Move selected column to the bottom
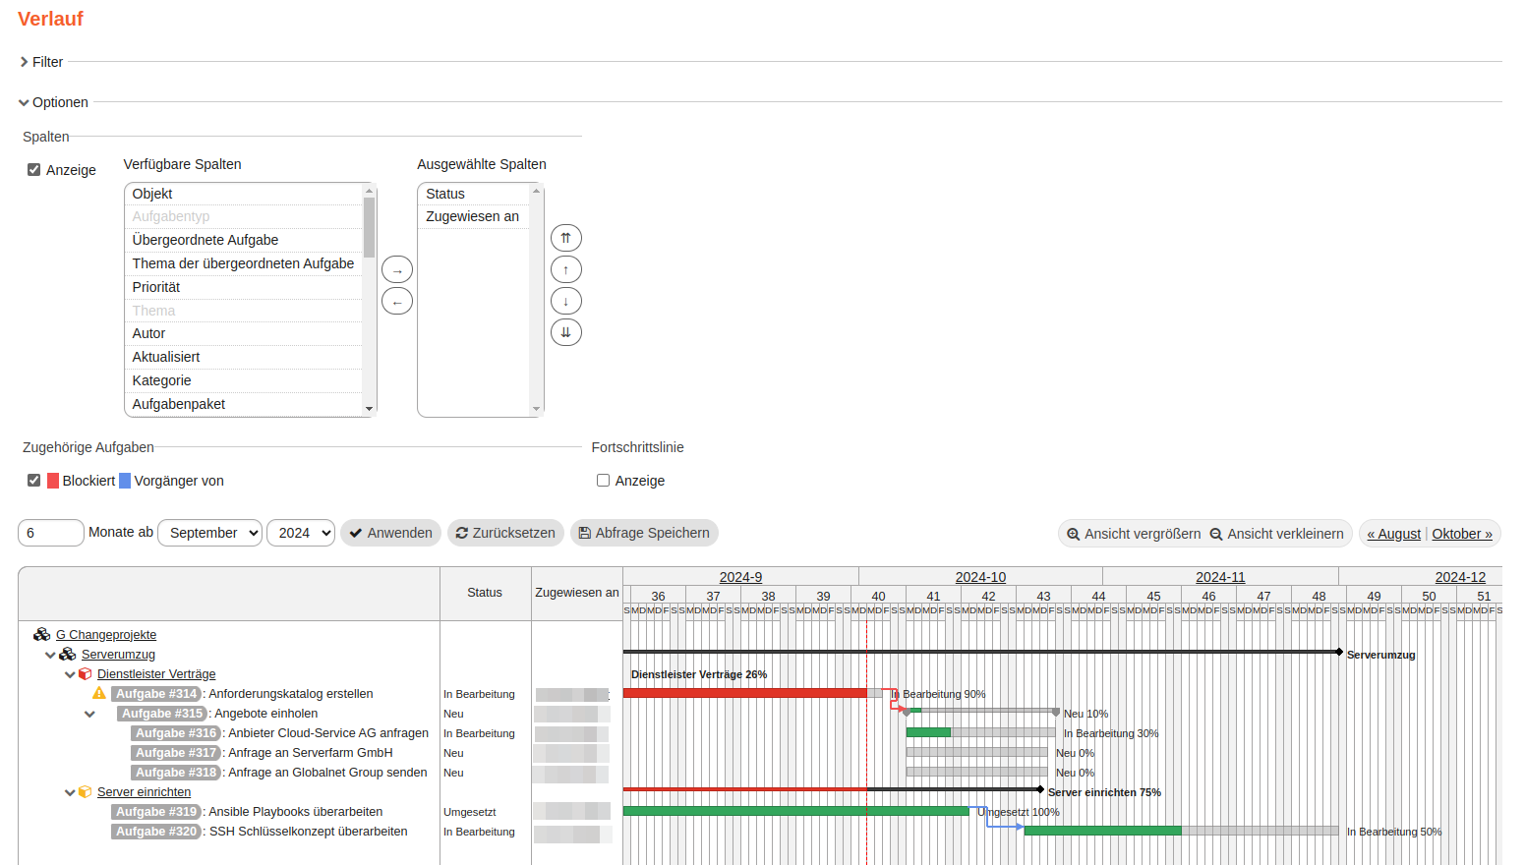 pos(565,332)
